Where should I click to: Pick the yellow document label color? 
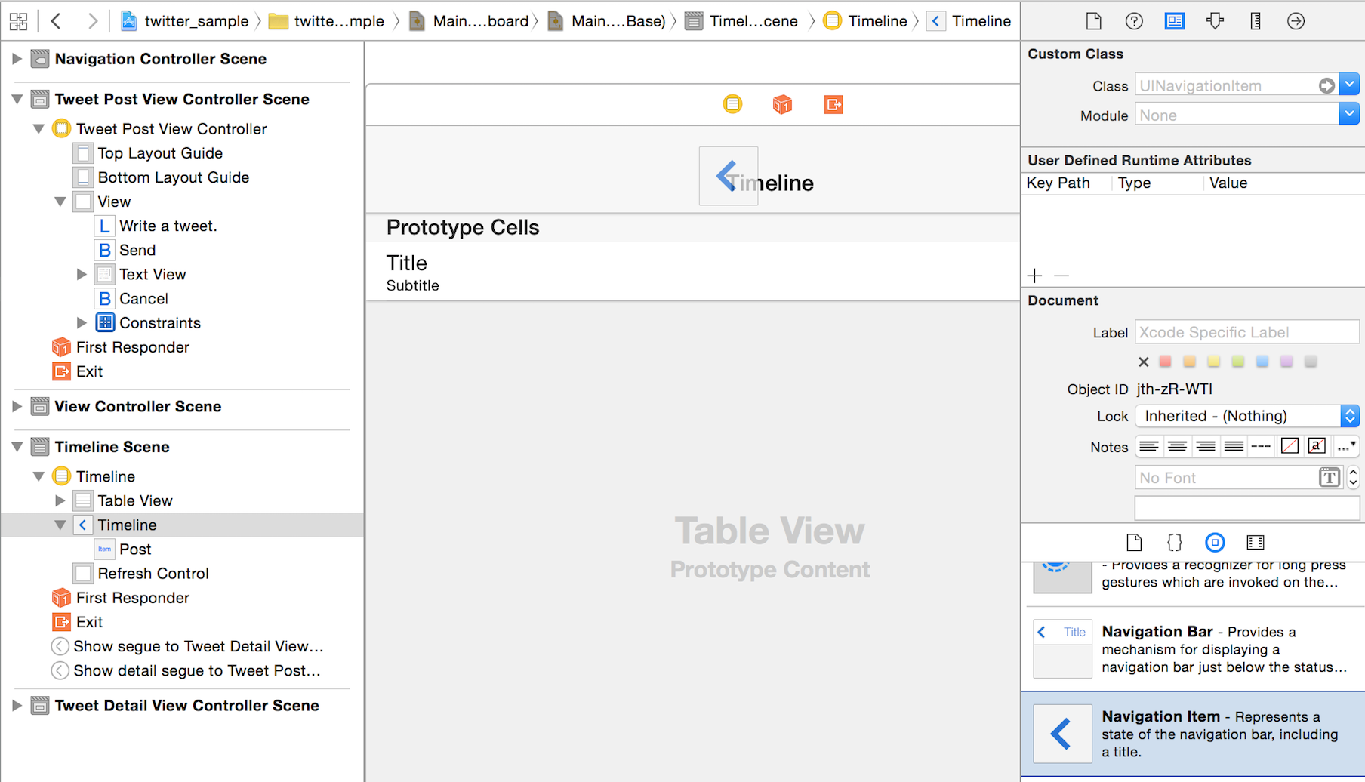(x=1213, y=362)
